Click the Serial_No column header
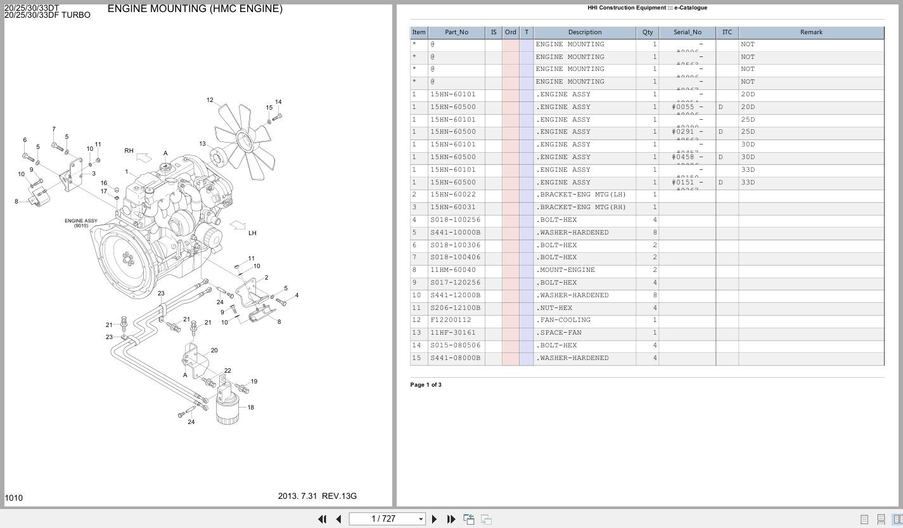The width and height of the screenshot is (903, 528). 688,32
